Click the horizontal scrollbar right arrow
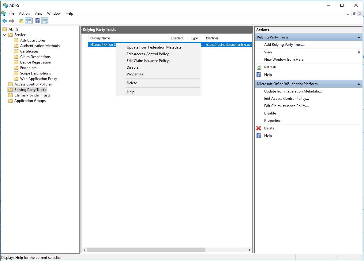 click(x=249, y=250)
